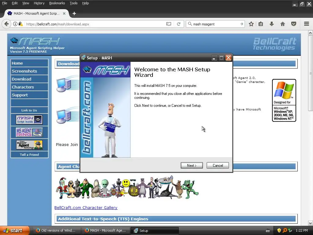
Task: Open Screenshots in the site sidebar
Action: tap(29, 71)
